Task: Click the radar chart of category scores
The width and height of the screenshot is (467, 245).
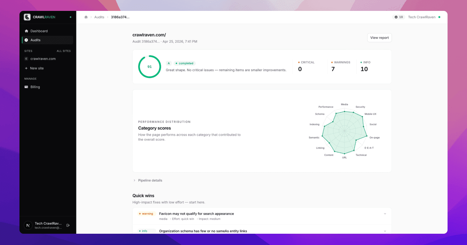Action: click(x=344, y=131)
